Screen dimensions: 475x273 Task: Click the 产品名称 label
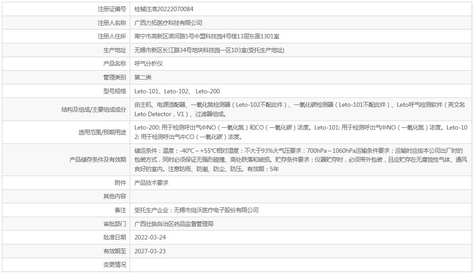(x=115, y=63)
